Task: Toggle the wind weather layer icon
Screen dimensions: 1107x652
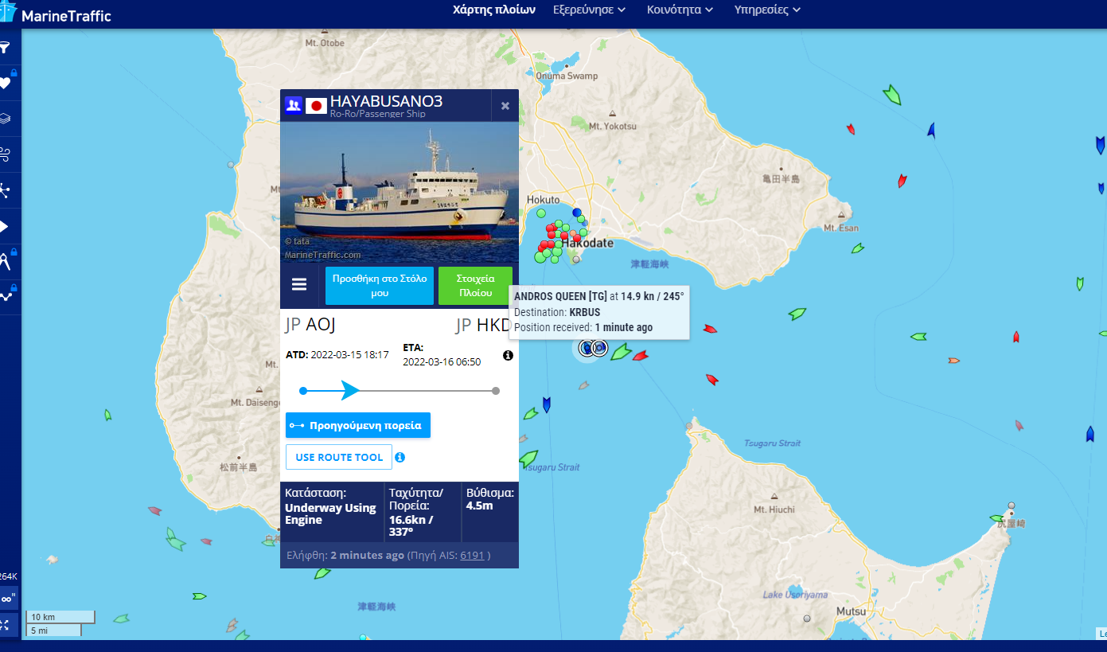Action: click(5, 154)
